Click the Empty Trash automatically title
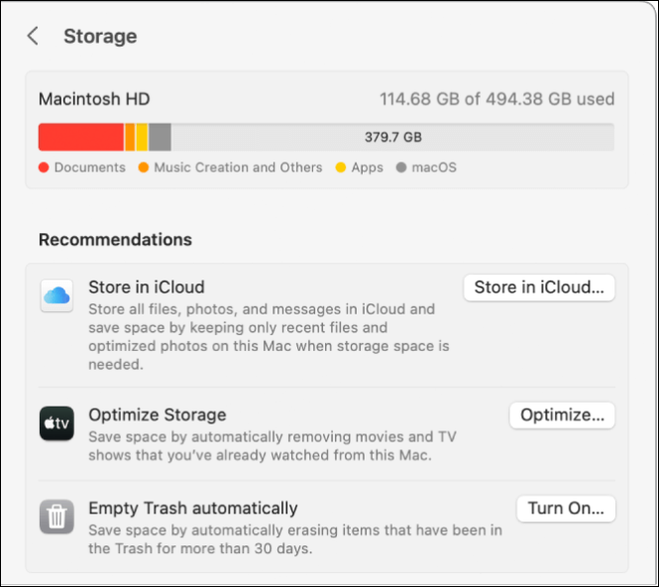Screen dimensions: 659x587 (193, 508)
